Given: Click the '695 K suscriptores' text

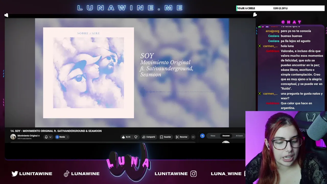Looking at the screenshot, I should coord(25,139).
